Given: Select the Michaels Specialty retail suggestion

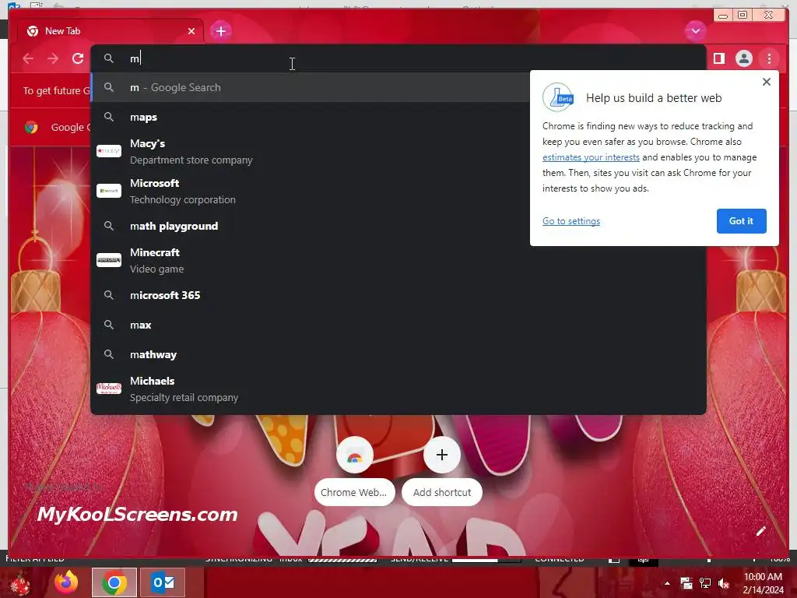Looking at the screenshot, I should coord(398,389).
